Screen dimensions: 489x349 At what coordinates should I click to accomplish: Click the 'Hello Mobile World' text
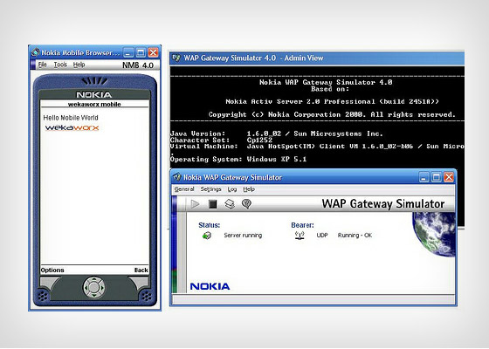(71, 118)
